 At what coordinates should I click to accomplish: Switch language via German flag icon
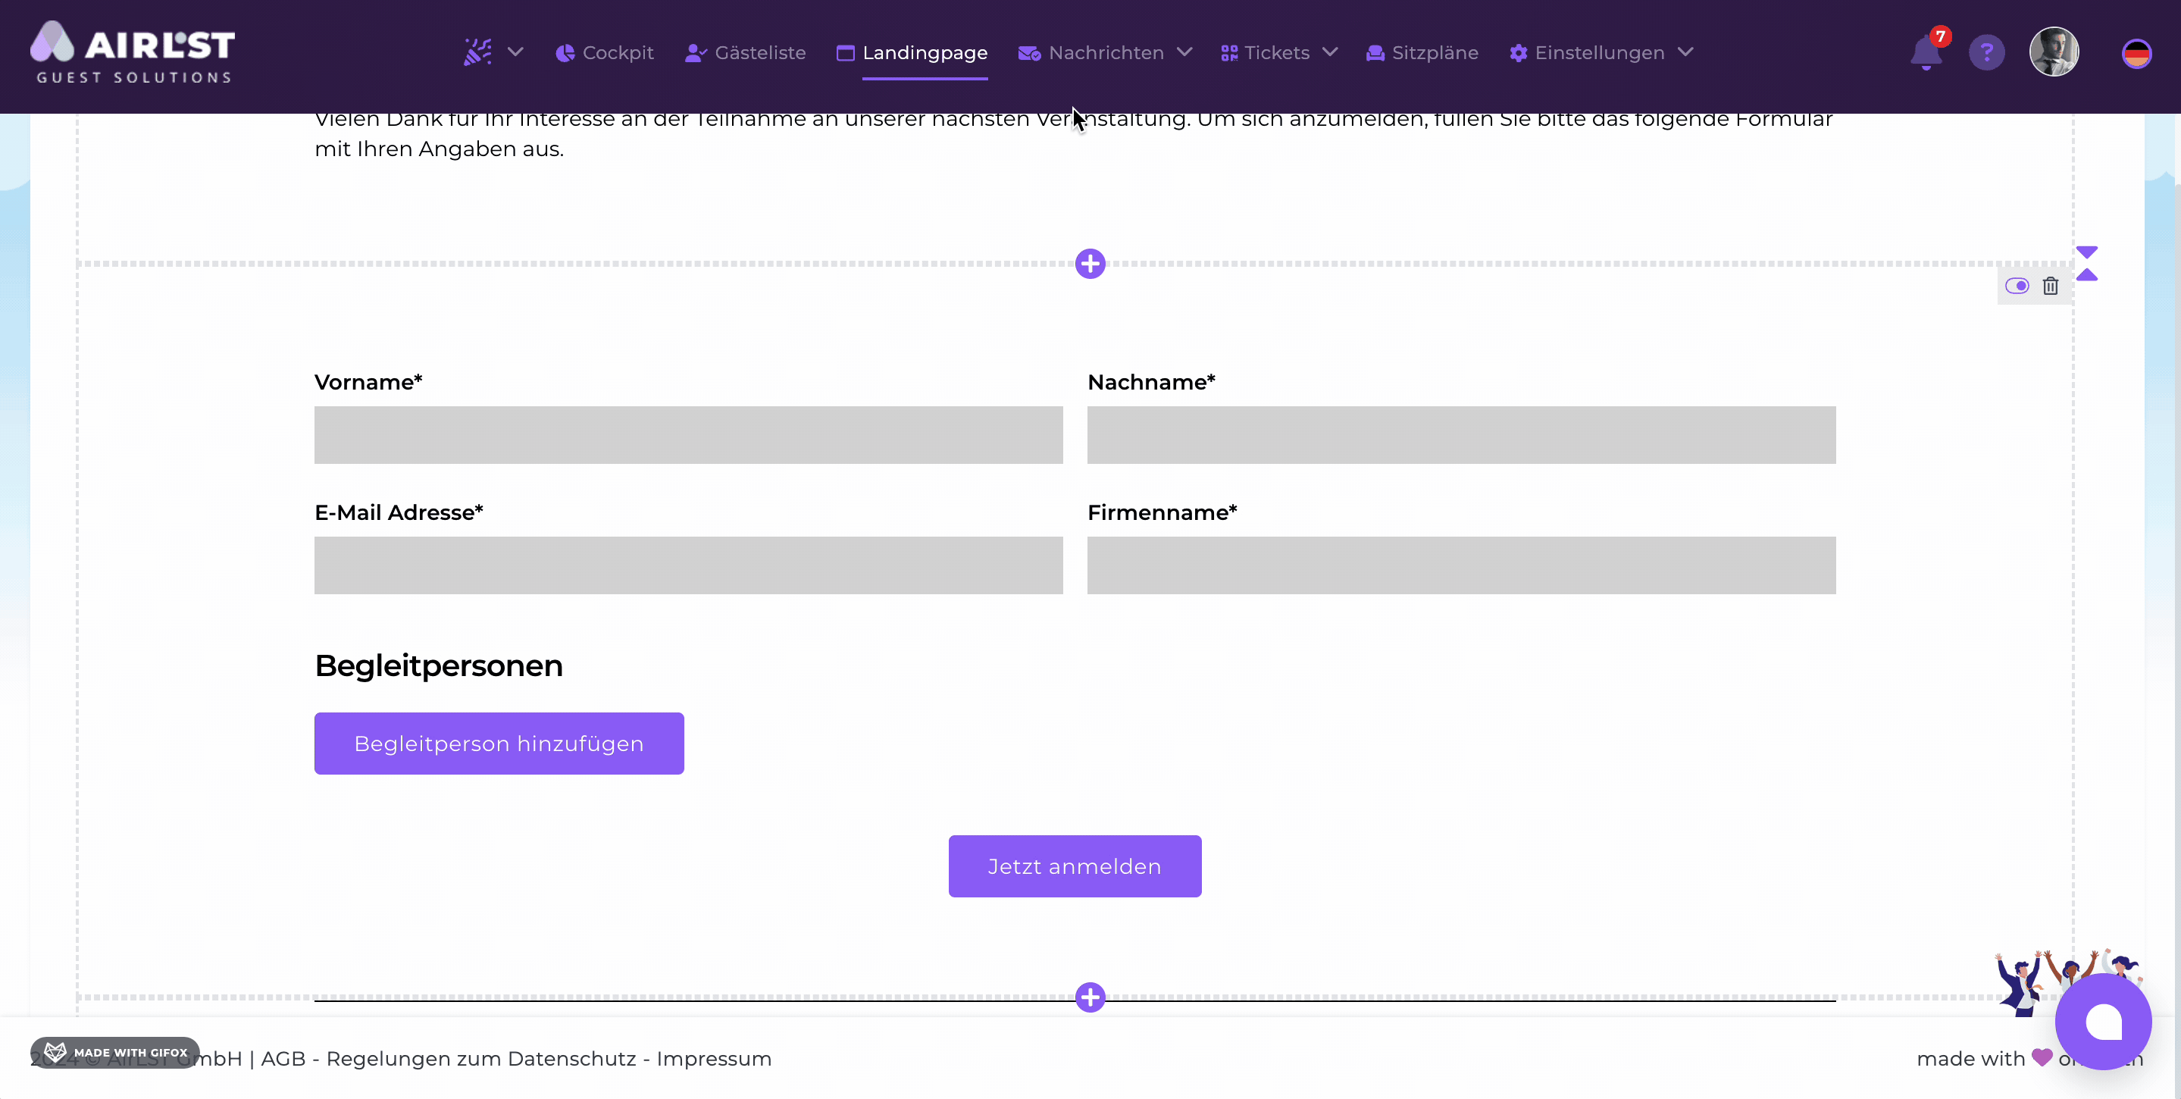[x=2136, y=53]
